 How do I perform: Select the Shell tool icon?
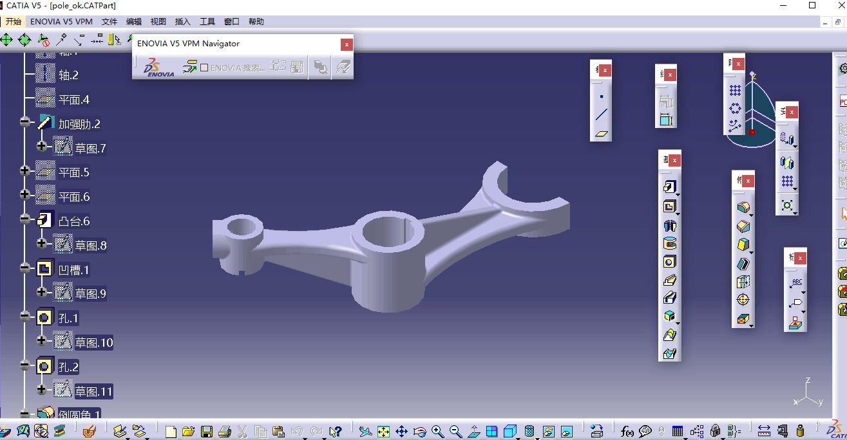[743, 263]
